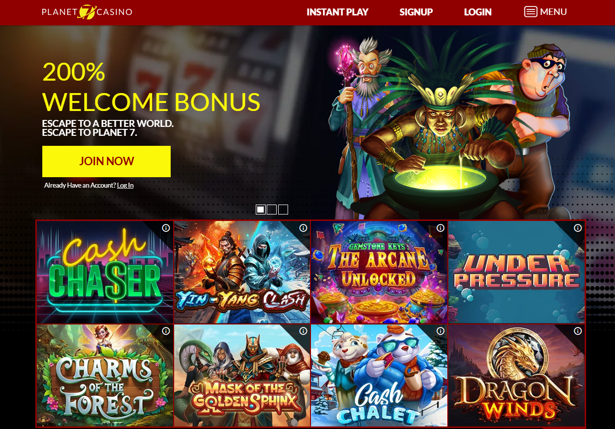Select the first carousel slide indicator

pyautogui.click(x=261, y=210)
